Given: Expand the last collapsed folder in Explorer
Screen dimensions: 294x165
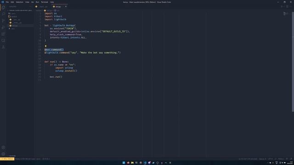Looking at the screenshot, I should [x=13, y=29].
